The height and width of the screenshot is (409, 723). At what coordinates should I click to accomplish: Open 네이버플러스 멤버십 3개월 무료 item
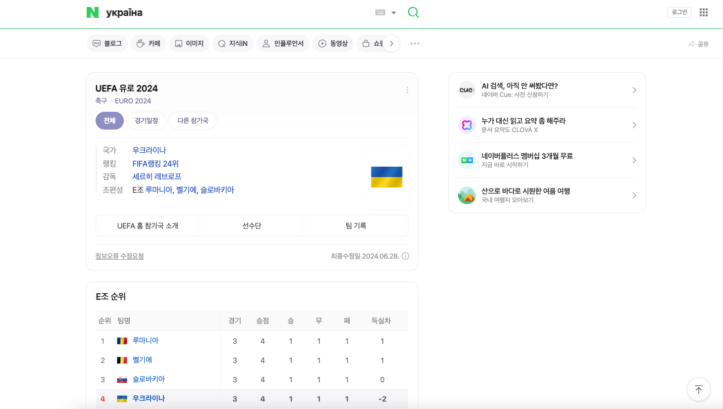[527, 156]
